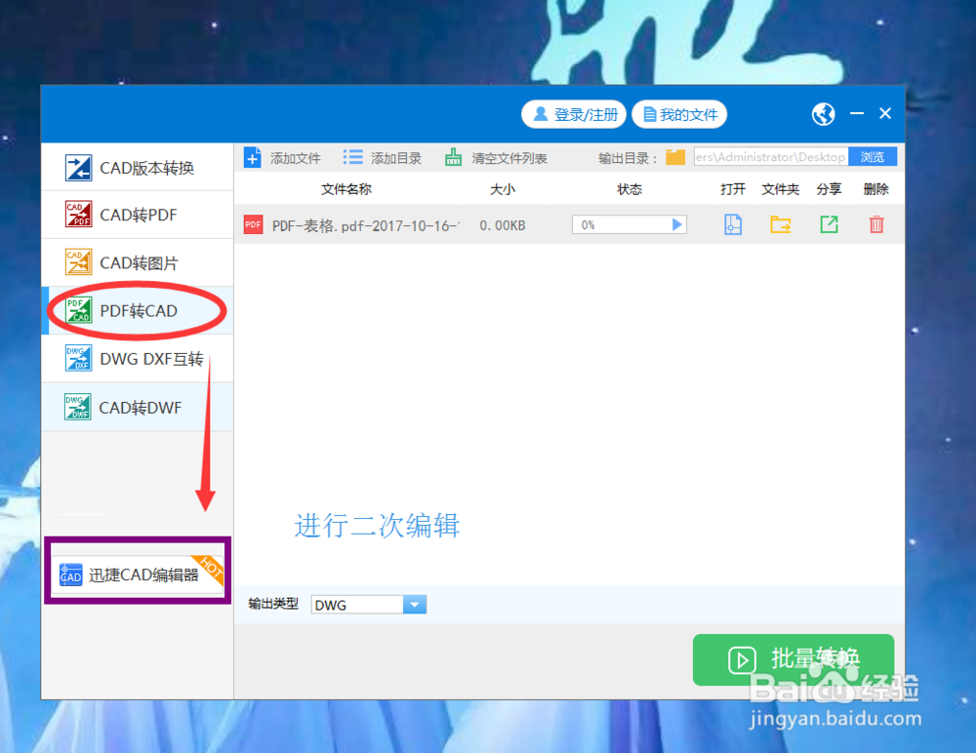Viewport: 976px width, 753px height.
Task: Click 登录/注册 to sign in
Action: click(574, 114)
